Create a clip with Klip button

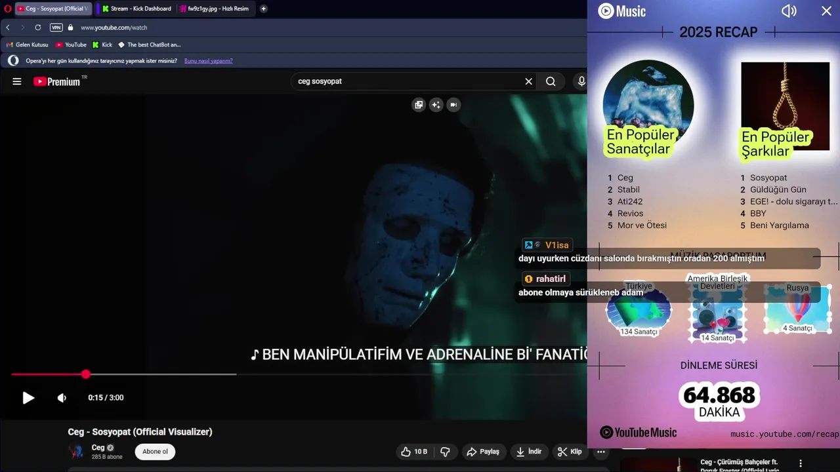[570, 452]
